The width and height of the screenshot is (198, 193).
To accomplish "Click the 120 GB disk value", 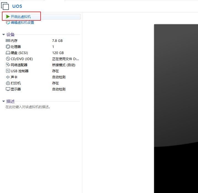I will coord(58,53).
